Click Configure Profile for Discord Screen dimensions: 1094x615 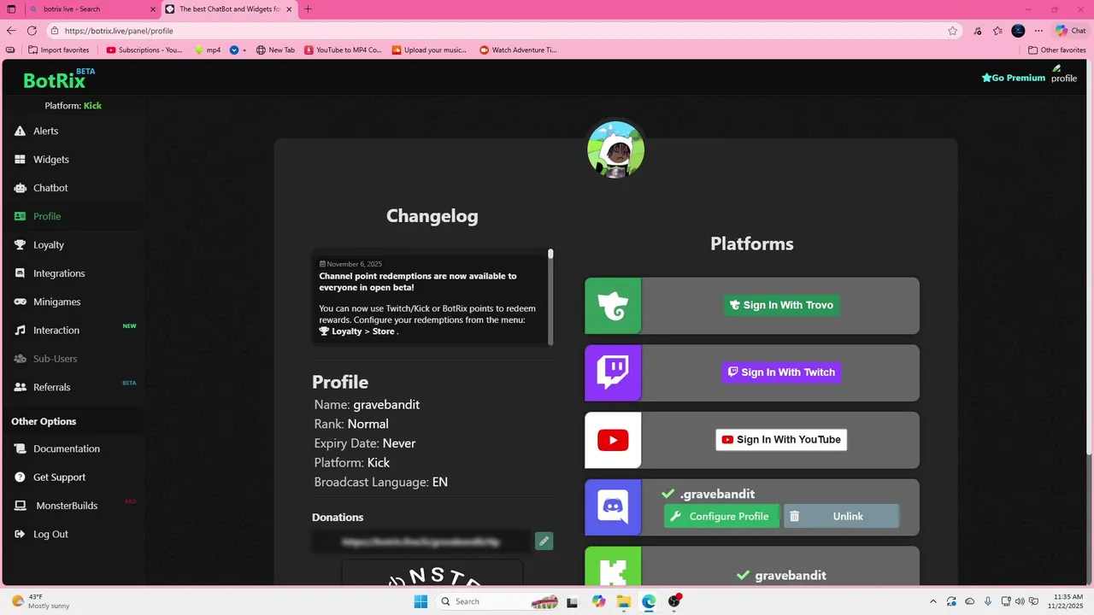coord(721,516)
